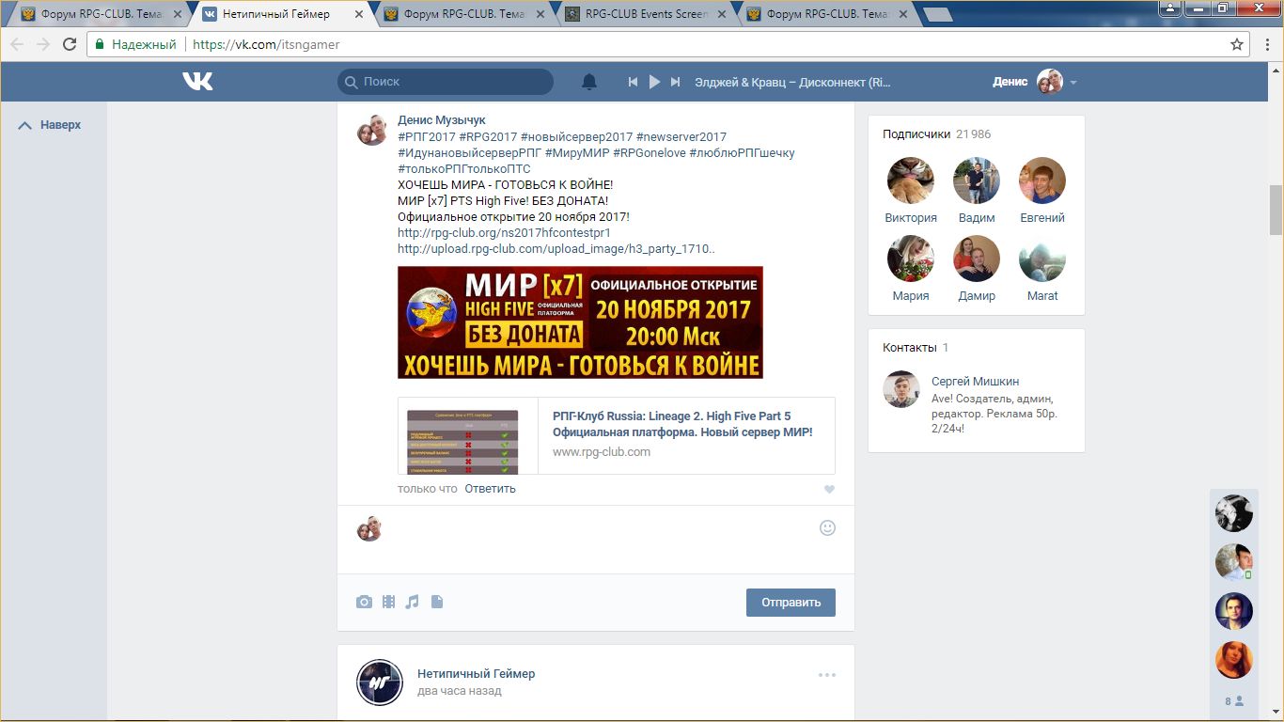Click the comment text input area
Viewport: 1284px width, 722px height.
[x=601, y=540]
